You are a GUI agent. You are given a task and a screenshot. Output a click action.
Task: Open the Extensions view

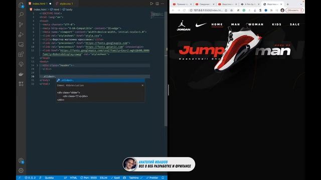coord(21,54)
